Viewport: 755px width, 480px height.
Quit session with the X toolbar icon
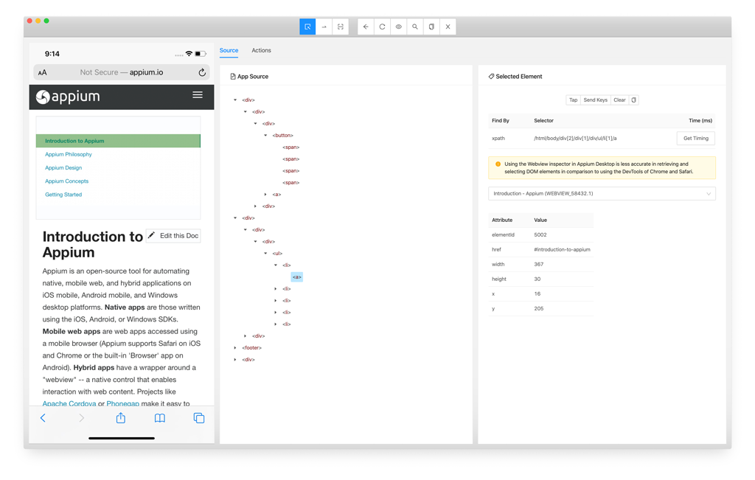pos(448,27)
